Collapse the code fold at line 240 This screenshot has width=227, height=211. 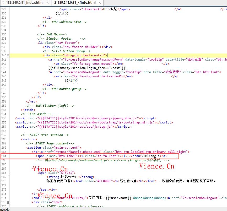pyautogui.click(x=8, y=56)
